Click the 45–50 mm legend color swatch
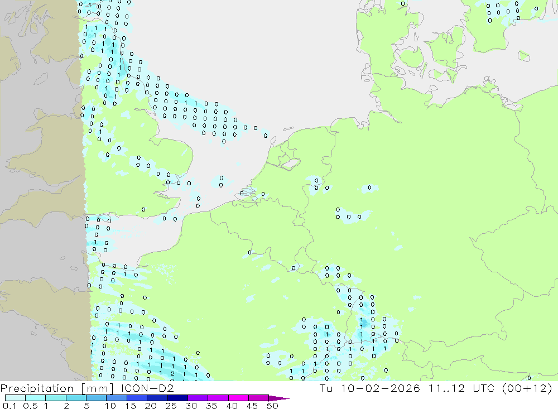This screenshot has height=409, width=558. 259,398
